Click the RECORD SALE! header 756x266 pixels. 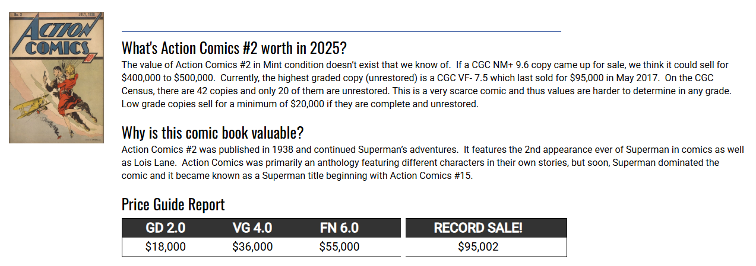(478, 228)
